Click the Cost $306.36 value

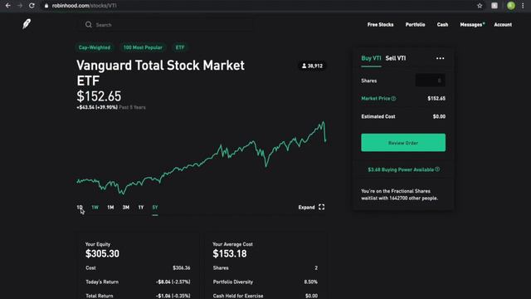click(181, 267)
